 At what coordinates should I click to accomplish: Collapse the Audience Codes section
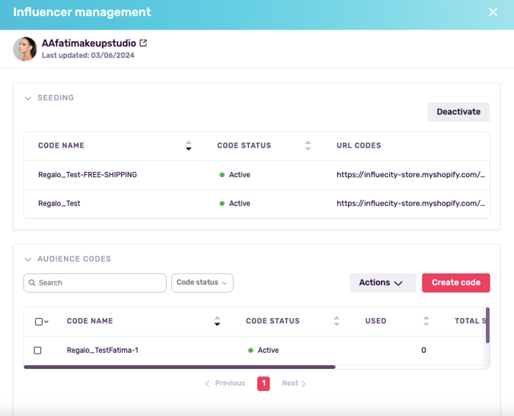[28, 259]
